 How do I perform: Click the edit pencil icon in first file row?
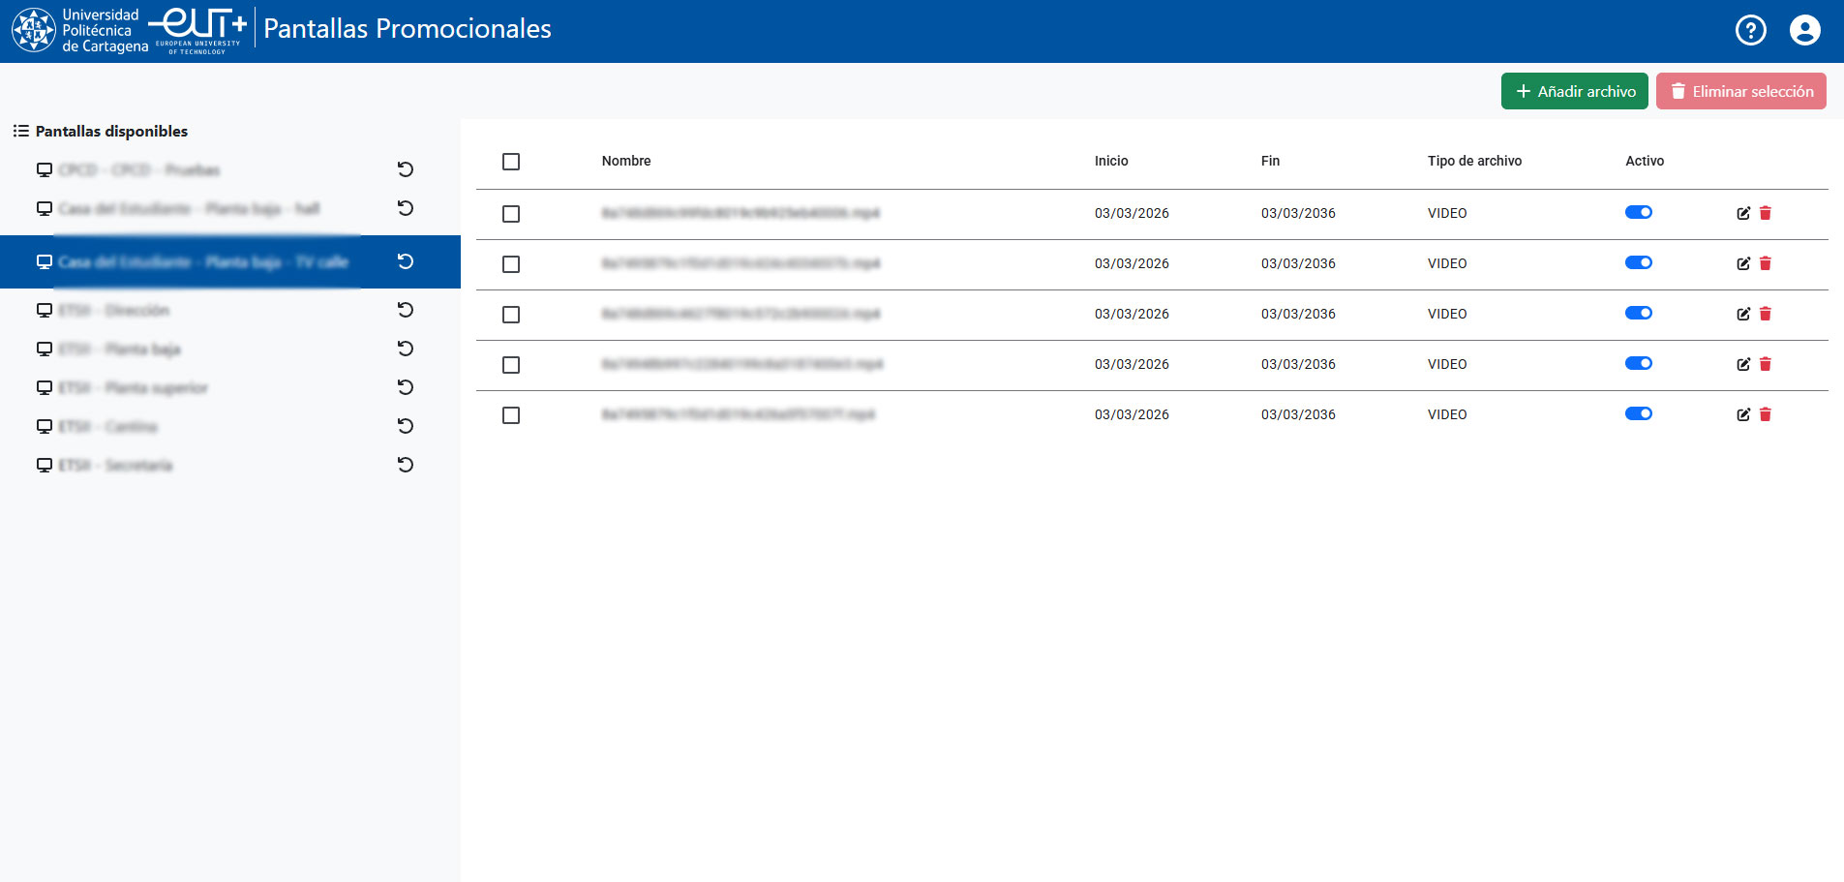[x=1743, y=213]
